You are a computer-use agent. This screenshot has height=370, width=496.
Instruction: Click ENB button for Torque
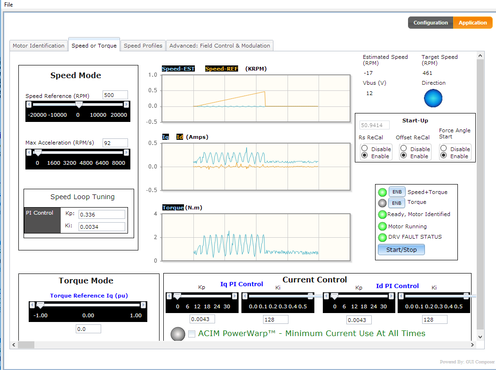[x=397, y=203]
